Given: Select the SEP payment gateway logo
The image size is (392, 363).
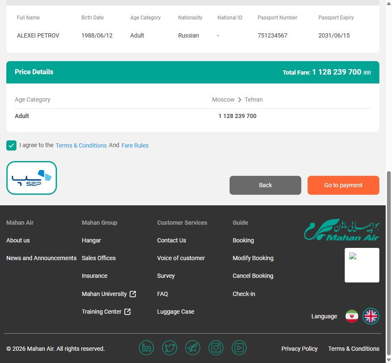Looking at the screenshot, I should coord(32,178).
